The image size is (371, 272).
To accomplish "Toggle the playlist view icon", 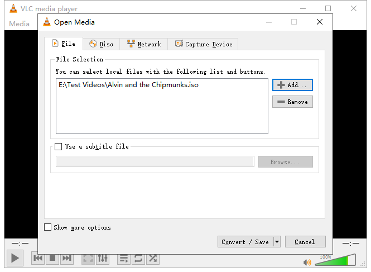I will 124,259.
